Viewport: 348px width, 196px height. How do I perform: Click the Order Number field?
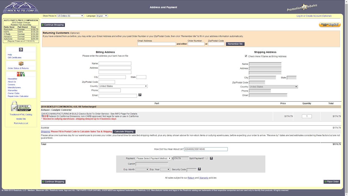(196, 44)
